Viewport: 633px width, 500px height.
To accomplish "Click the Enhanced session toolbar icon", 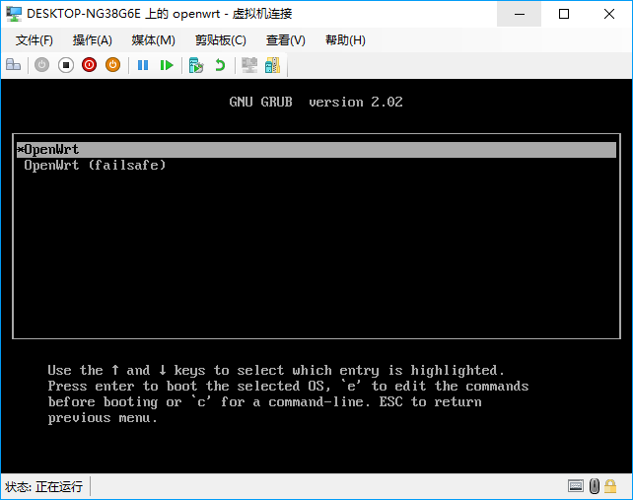I will pos(249,65).
